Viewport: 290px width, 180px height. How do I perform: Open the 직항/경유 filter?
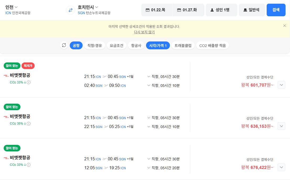pos(95,45)
